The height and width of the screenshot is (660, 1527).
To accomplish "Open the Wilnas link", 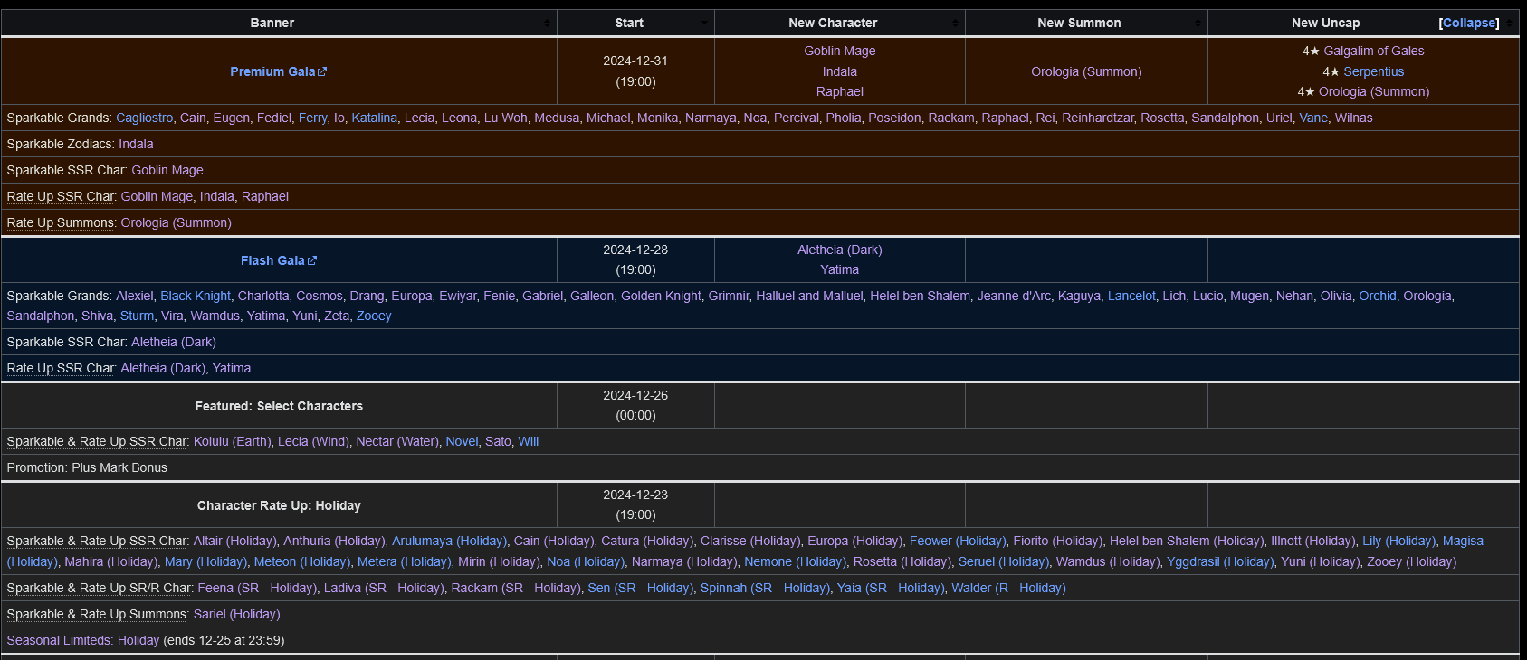I will tap(1354, 118).
